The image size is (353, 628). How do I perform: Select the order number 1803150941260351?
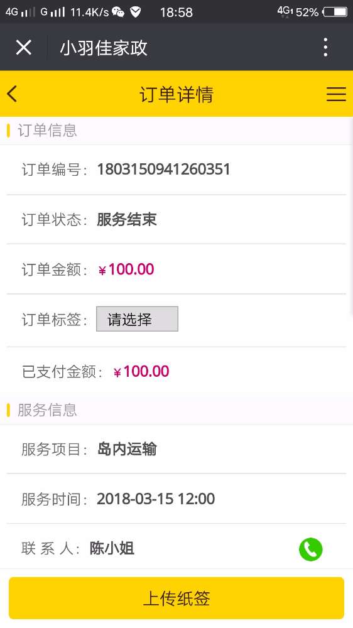(x=163, y=169)
